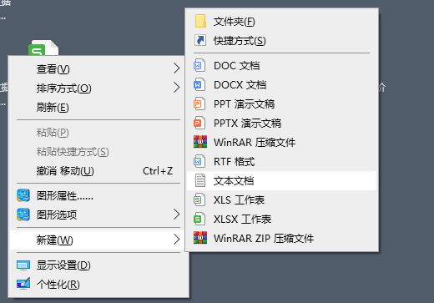Open the WPS spreadsheet desktop icon

[43, 48]
